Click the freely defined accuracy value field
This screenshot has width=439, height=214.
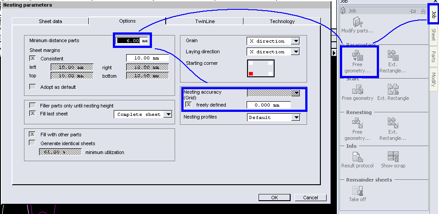click(268, 105)
